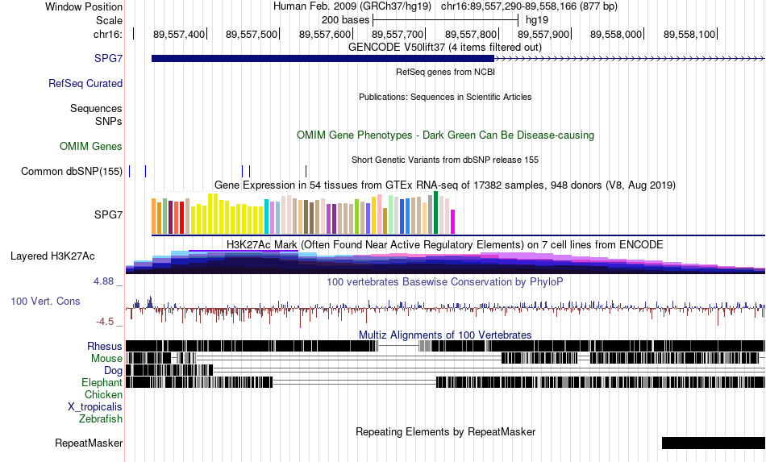
Task: Click the 89,557,700 coordinate label
Action: tap(398, 34)
